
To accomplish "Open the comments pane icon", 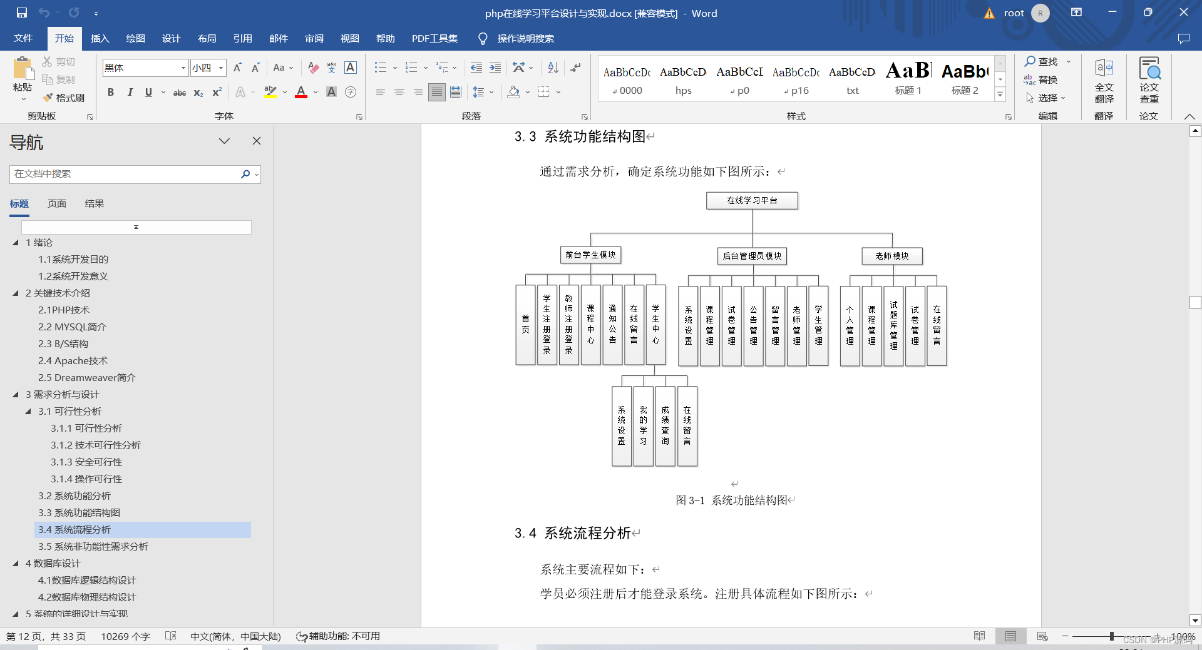I will point(1183,39).
